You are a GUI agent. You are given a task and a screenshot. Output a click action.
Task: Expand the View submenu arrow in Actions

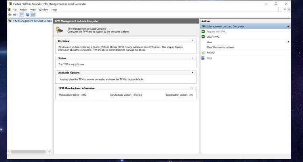pyautogui.click(x=288, y=42)
